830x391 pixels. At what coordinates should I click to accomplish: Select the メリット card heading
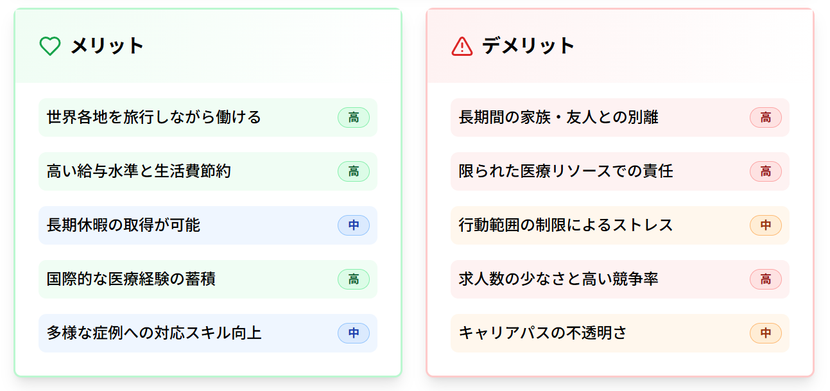107,46
